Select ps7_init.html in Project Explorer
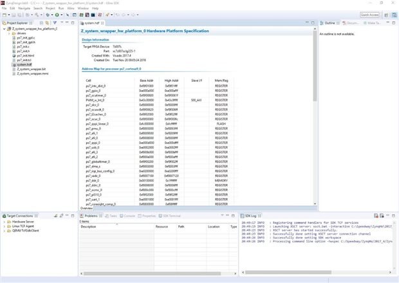 pyautogui.click(x=27, y=55)
